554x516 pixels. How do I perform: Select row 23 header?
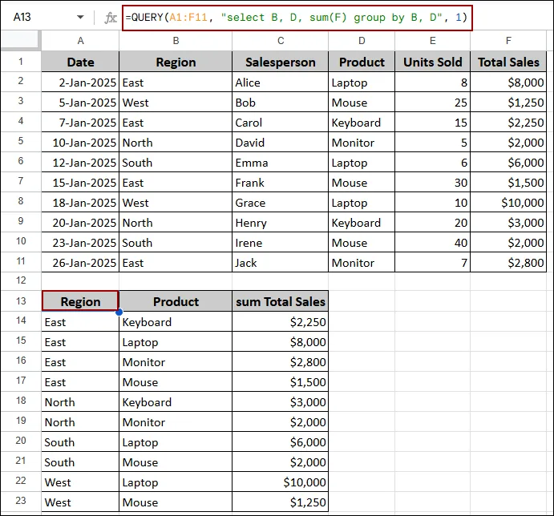[21, 501]
